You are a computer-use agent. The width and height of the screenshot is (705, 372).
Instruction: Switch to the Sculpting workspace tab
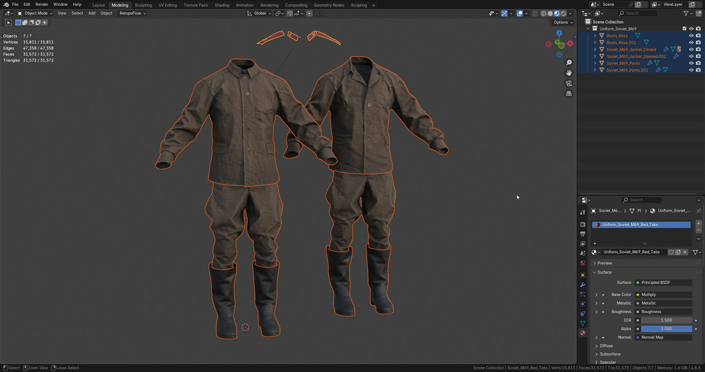(x=143, y=5)
